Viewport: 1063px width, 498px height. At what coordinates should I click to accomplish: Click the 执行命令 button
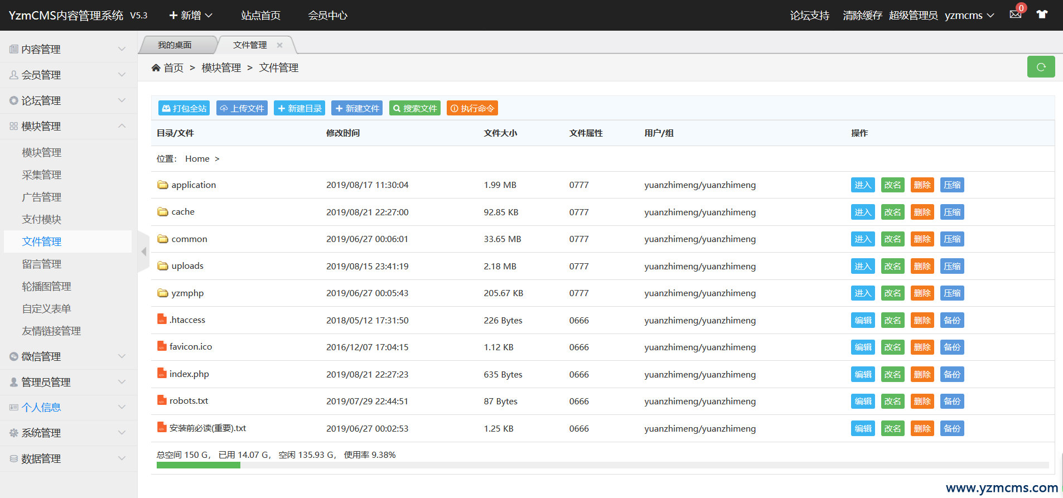pyautogui.click(x=472, y=108)
